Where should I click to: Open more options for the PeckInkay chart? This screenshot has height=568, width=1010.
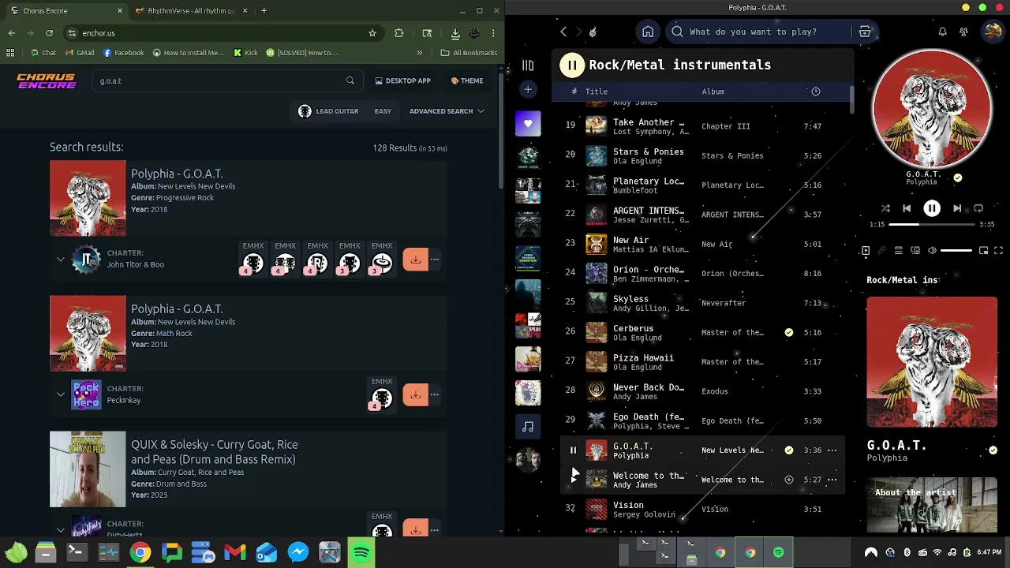click(434, 394)
